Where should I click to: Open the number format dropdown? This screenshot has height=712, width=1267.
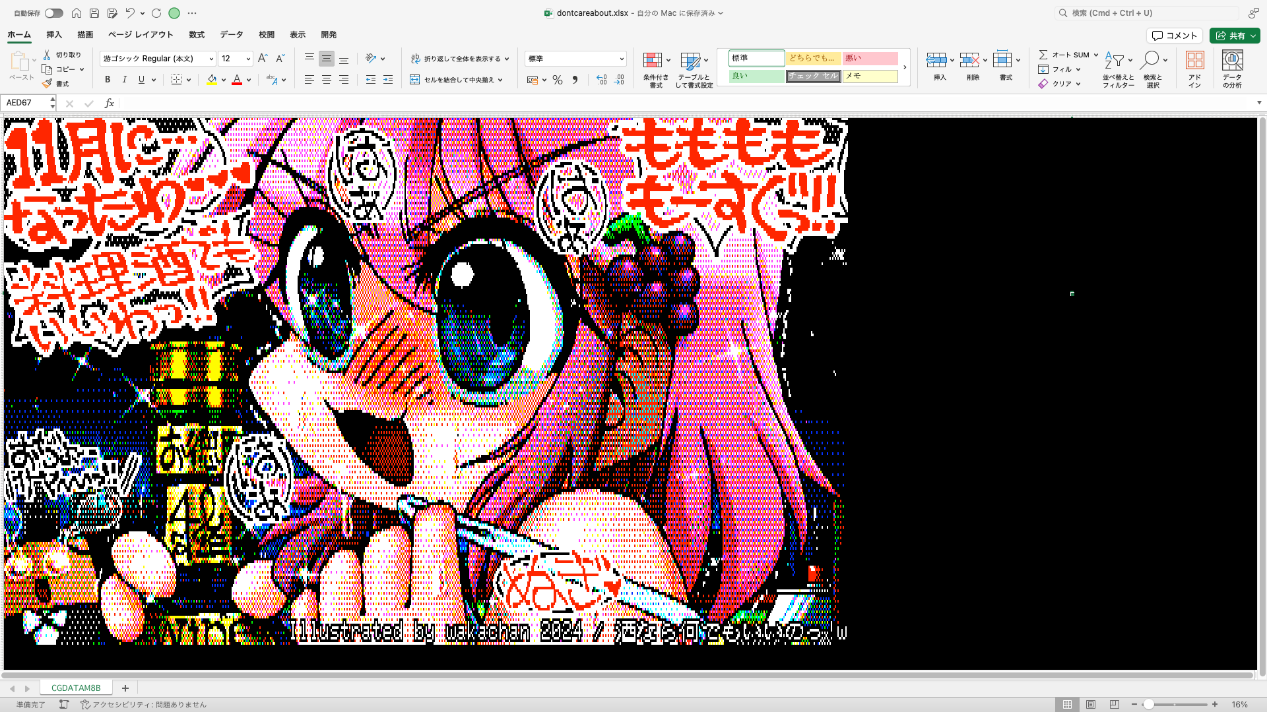click(x=622, y=59)
